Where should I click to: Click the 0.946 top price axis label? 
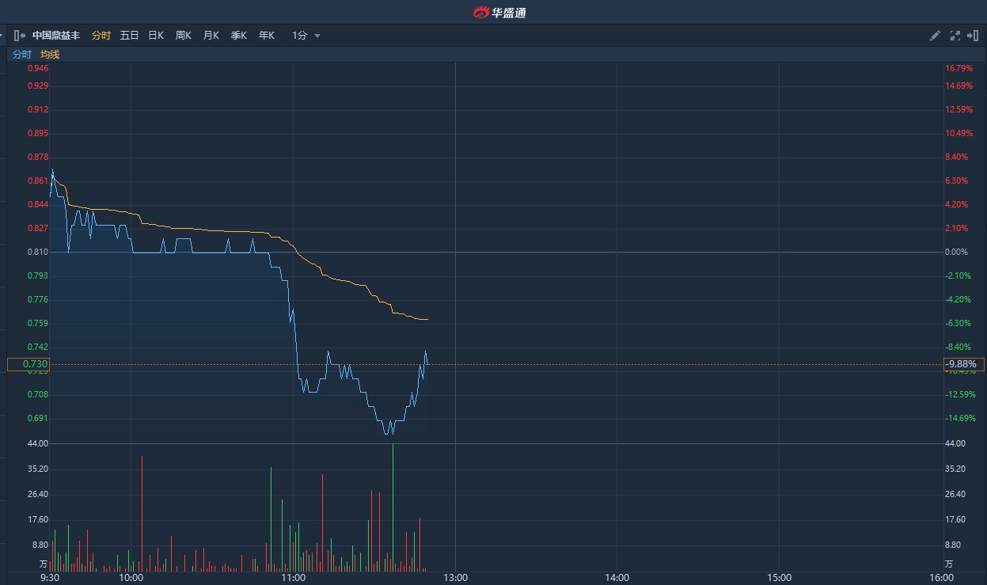[39, 68]
